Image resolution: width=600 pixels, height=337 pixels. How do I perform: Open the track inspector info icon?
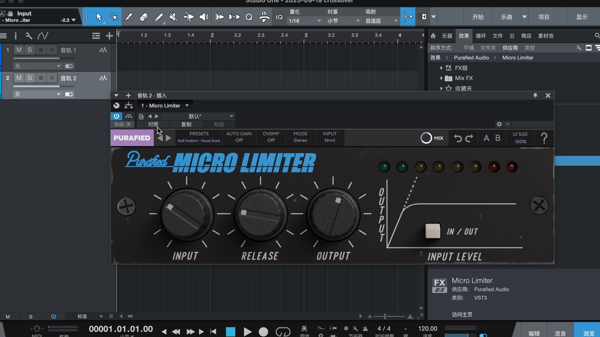16,36
